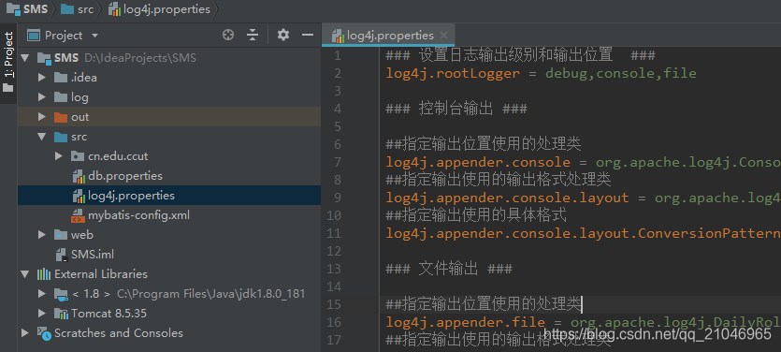Click the log4j.appender.console.layout key on line 9
This screenshot has height=352, width=781.
(508, 198)
